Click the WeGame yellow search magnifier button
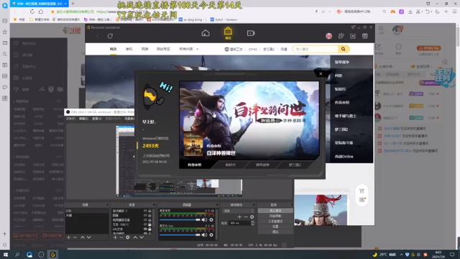 coord(344,49)
